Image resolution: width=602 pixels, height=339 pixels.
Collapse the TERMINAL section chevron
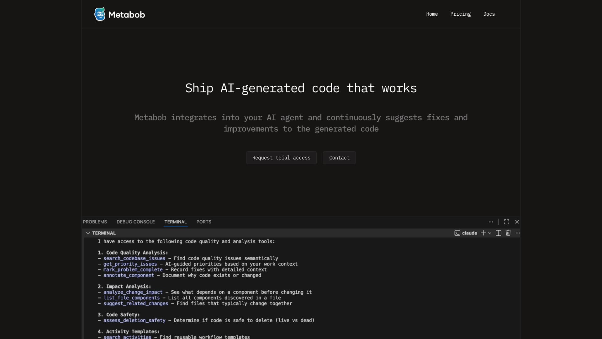point(88,233)
